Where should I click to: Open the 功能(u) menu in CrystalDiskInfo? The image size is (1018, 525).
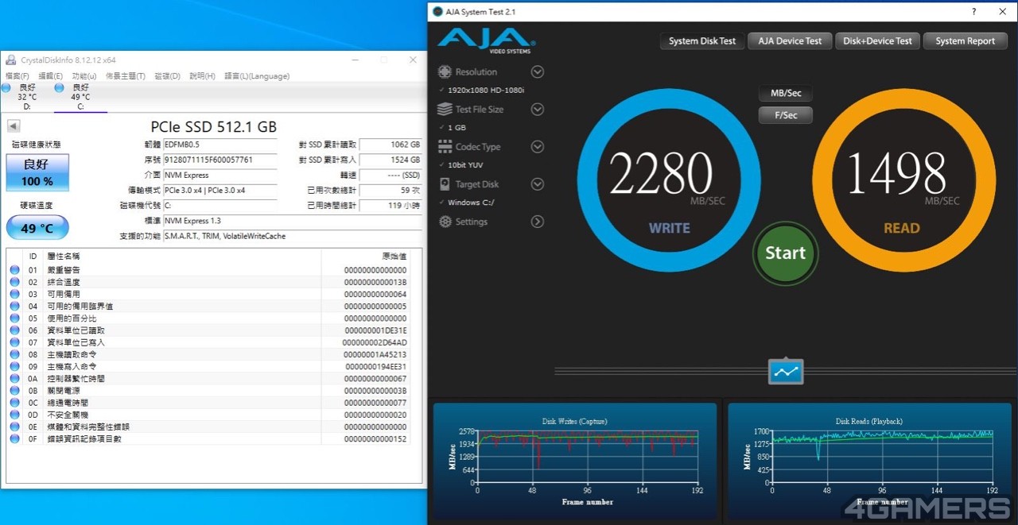(84, 76)
